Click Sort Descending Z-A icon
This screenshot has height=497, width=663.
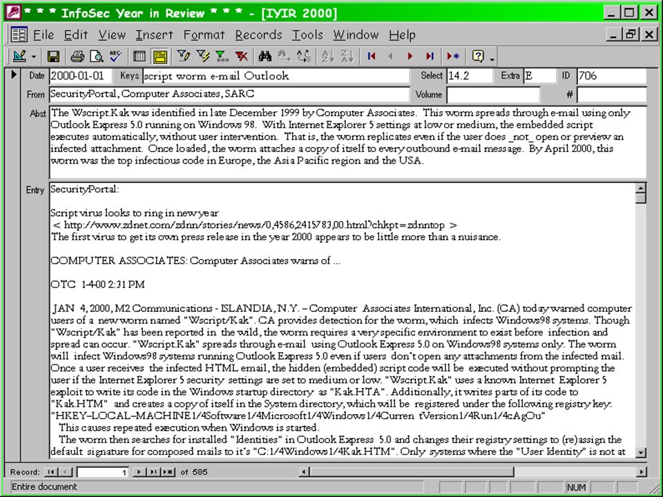point(347,56)
